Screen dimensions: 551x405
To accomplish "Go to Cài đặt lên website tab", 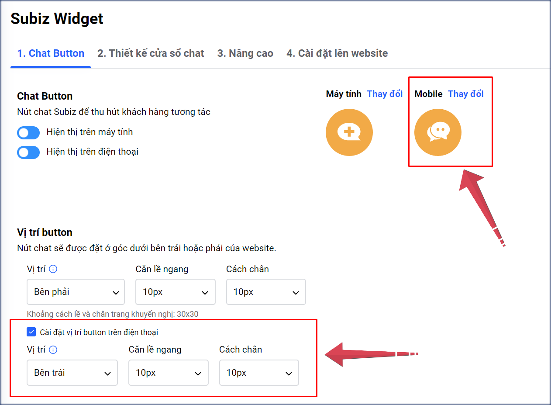I will 337,53.
